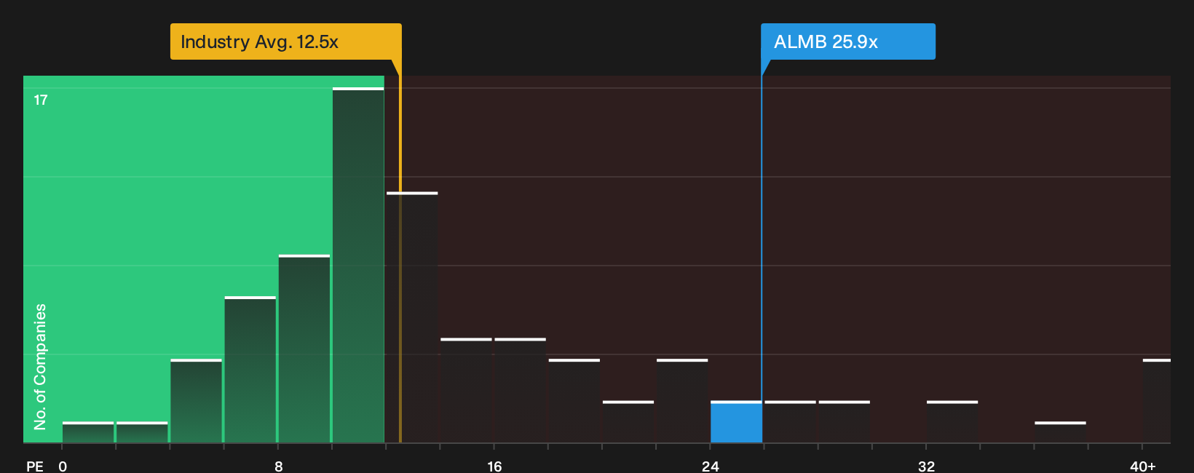The image size is (1194, 473).
Task: Select the highlighted blue ALMB histogram bar
Action: (736, 422)
